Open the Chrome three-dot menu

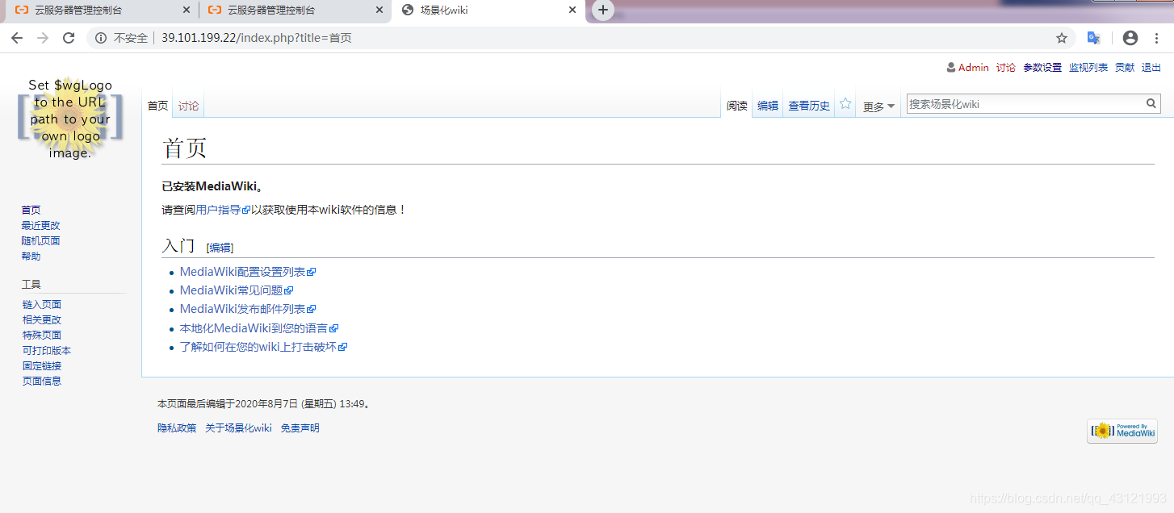(x=1157, y=38)
